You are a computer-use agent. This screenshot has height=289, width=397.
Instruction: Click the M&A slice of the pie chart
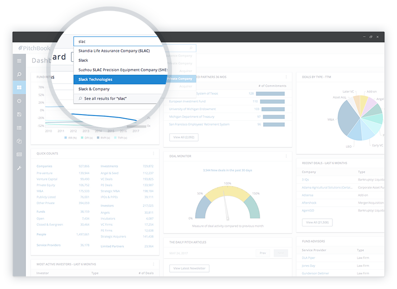(x=348, y=118)
